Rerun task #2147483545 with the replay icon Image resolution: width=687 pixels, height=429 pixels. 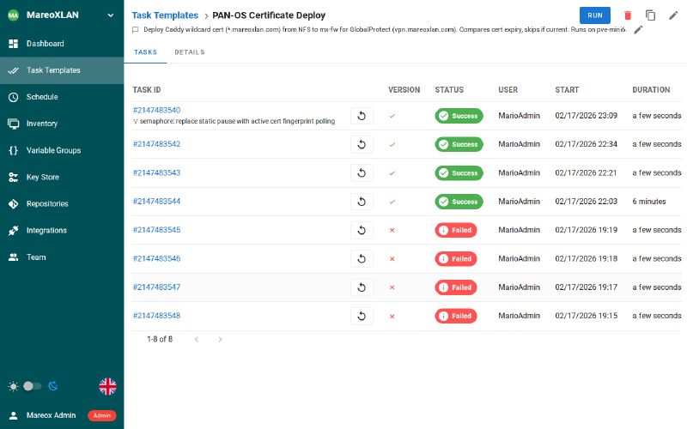(362, 230)
